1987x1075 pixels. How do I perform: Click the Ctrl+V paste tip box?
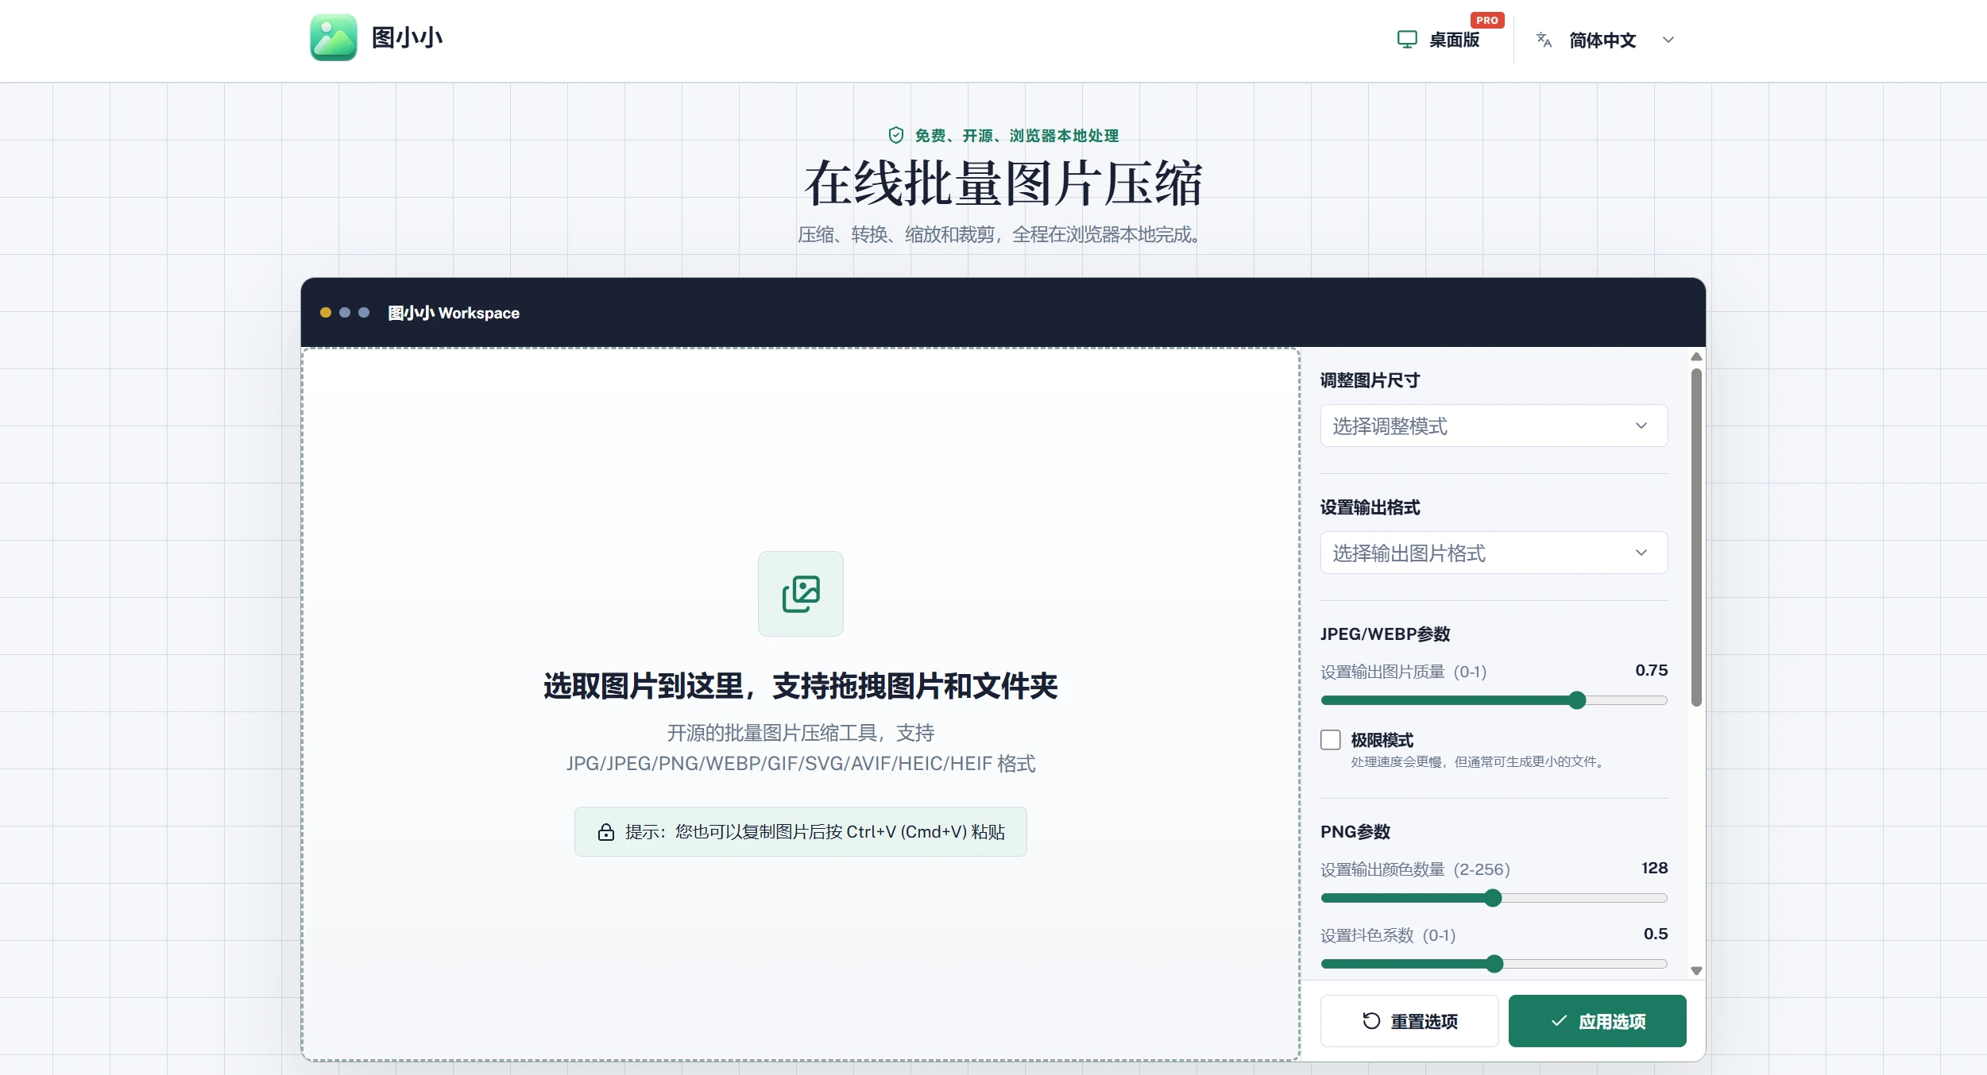[x=800, y=832]
